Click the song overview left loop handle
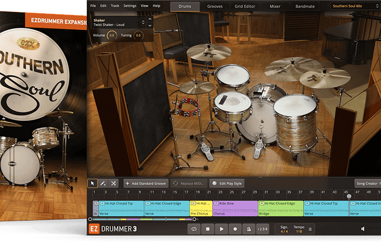Screen dimensions: 381x252 pos(90,219)
